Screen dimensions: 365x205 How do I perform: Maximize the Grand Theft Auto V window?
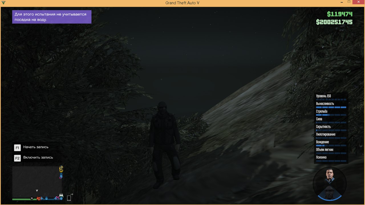click(349, 2)
